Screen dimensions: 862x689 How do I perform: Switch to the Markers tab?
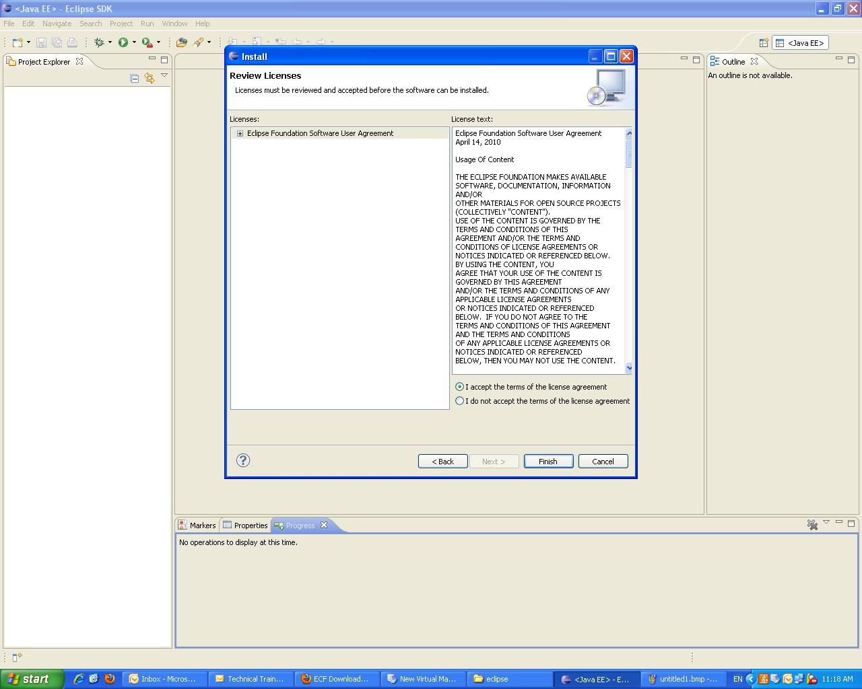click(197, 525)
